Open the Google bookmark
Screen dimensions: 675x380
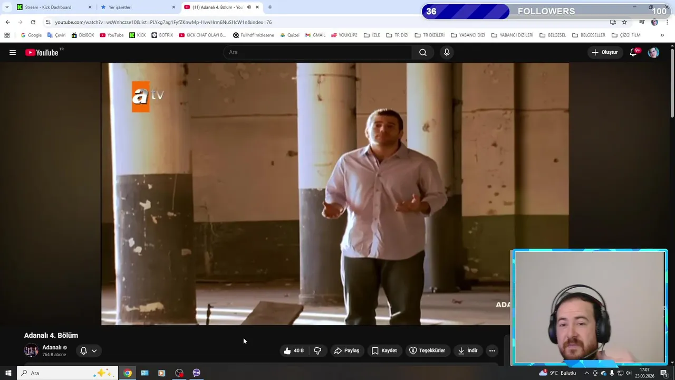point(31,35)
